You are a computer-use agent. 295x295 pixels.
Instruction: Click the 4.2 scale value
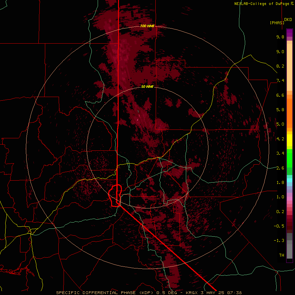[280, 139]
